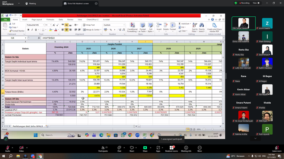Select the Perhitungan_Unit_Infra_SPALD sheet tab
Image resolution: width=284 pixels, height=159 pixels.
pyautogui.click(x=28, y=126)
